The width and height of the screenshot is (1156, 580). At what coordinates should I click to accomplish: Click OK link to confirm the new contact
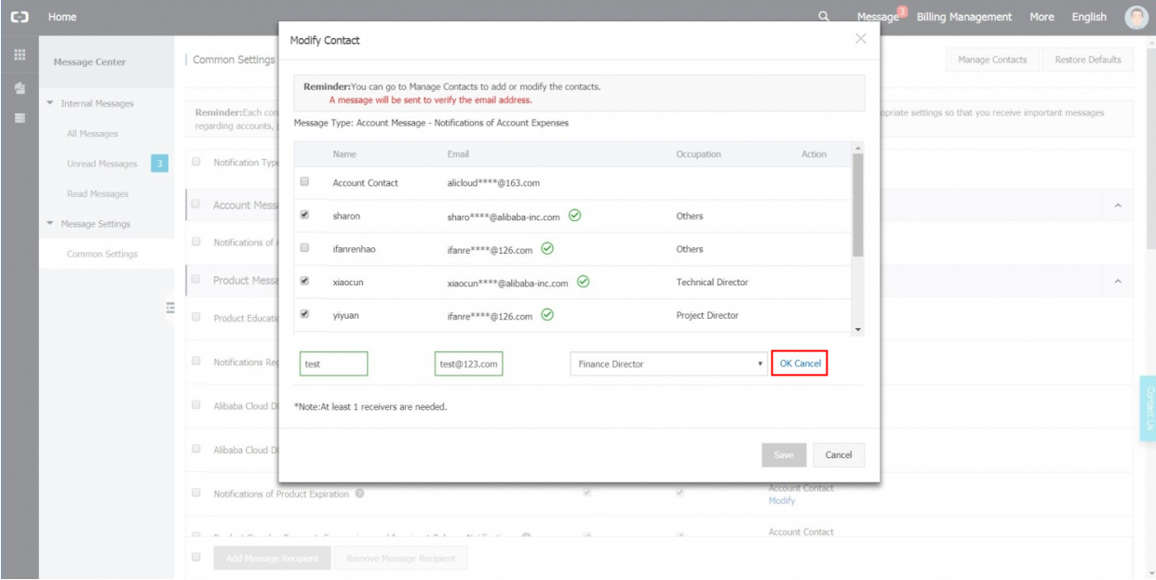click(786, 363)
